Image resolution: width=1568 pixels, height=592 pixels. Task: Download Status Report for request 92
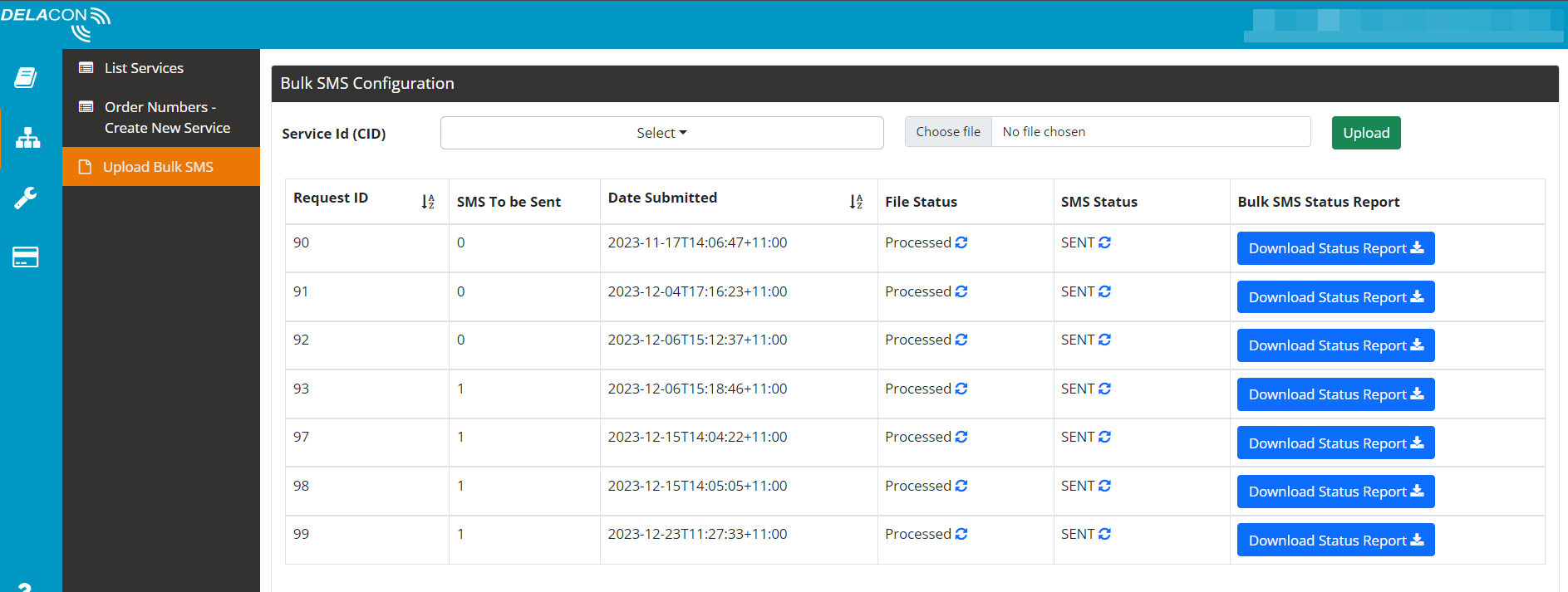[1335, 345]
